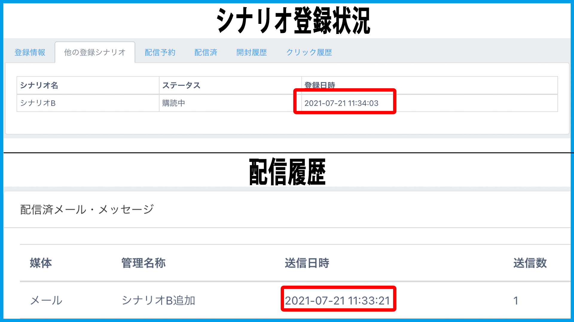Click the registration date 2021-07-21 11:34:03
Screen dimensions: 574x322
point(341,103)
